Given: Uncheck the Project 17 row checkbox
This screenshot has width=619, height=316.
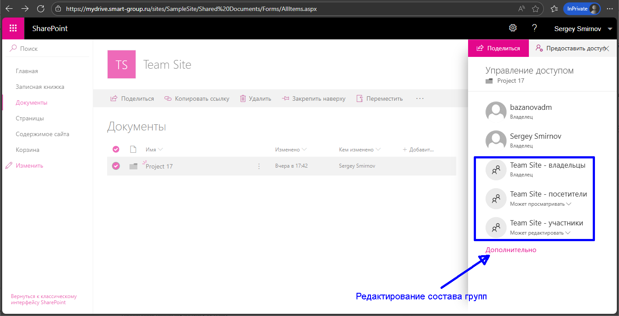Looking at the screenshot, I should pos(116,166).
